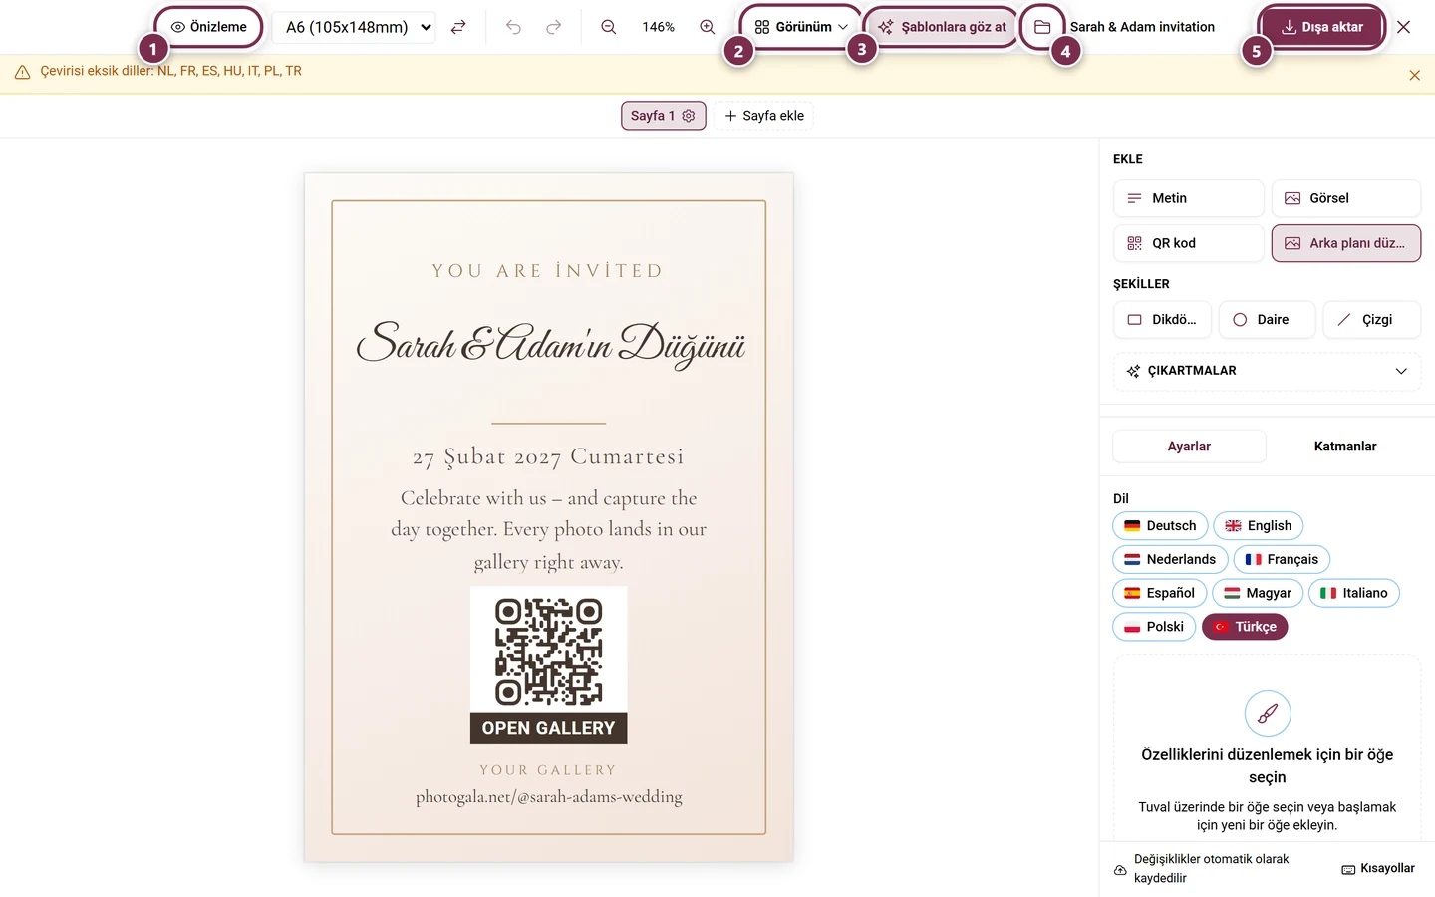
Task: Select the Sarah & Adam'ın Düğünü heading
Action: (550, 343)
